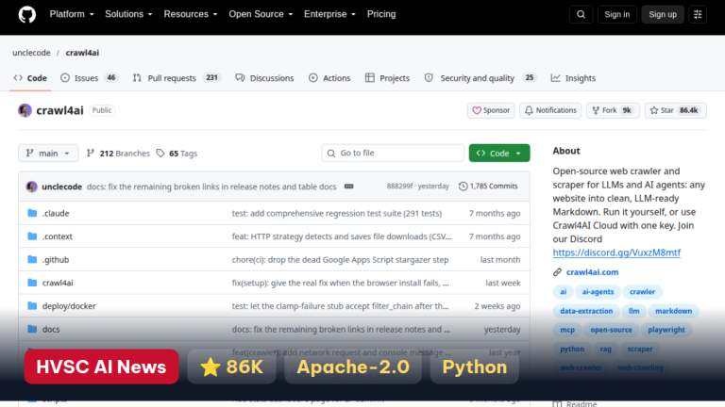Click the Fork 9k button

613,110
